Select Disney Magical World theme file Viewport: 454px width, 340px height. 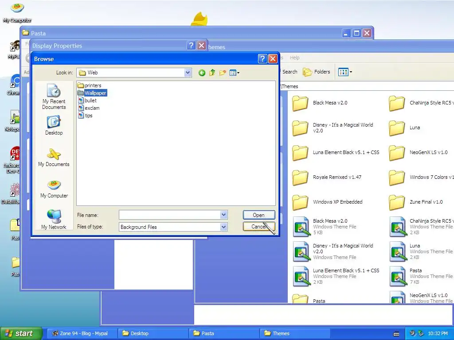coord(333,251)
